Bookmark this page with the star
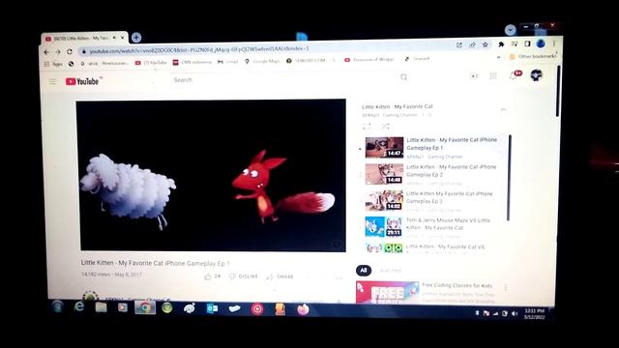 pos(486,44)
